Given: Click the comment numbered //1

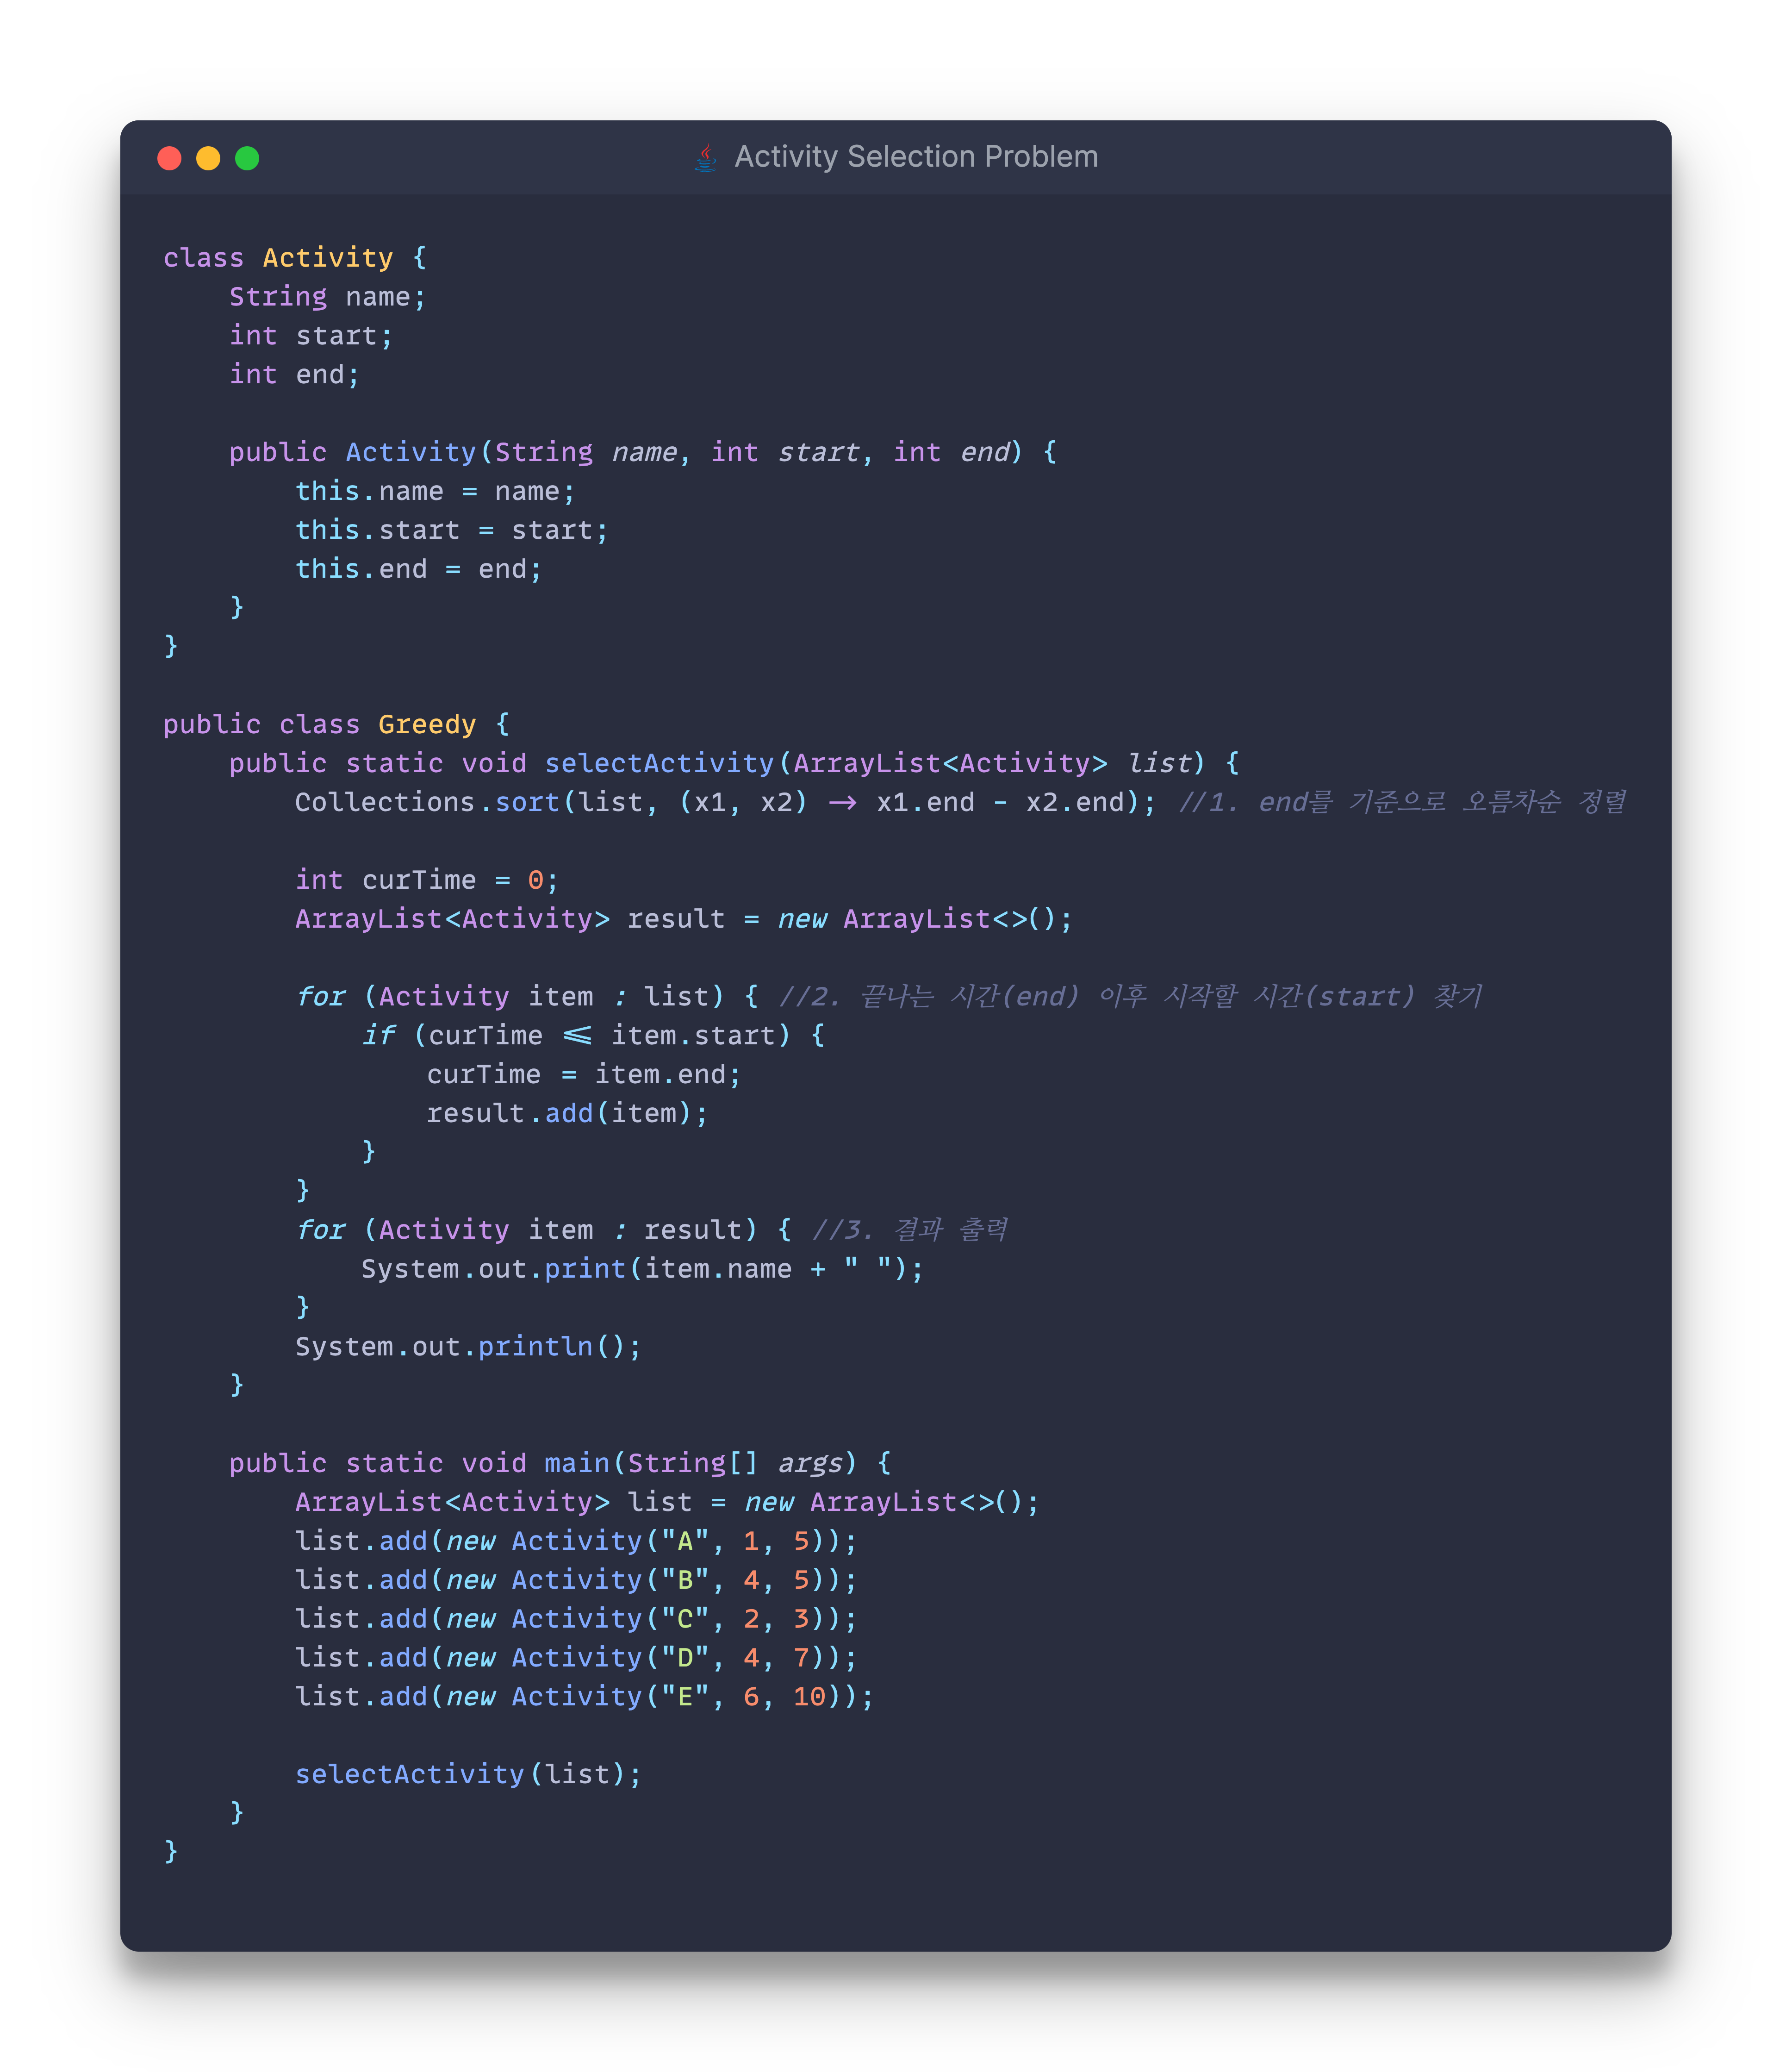Looking at the screenshot, I should pos(1402,802).
